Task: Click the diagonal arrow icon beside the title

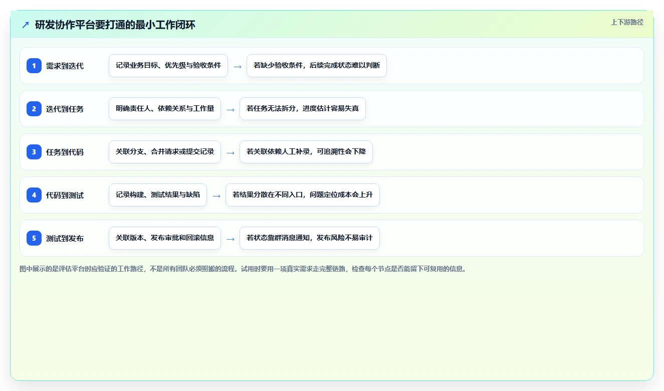Action: [x=26, y=25]
